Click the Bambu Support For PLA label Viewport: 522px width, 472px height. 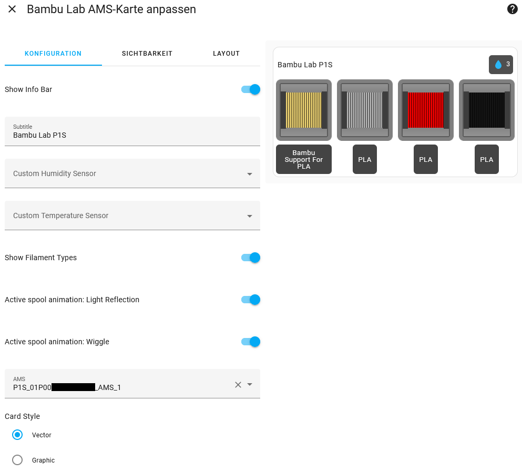(x=304, y=159)
